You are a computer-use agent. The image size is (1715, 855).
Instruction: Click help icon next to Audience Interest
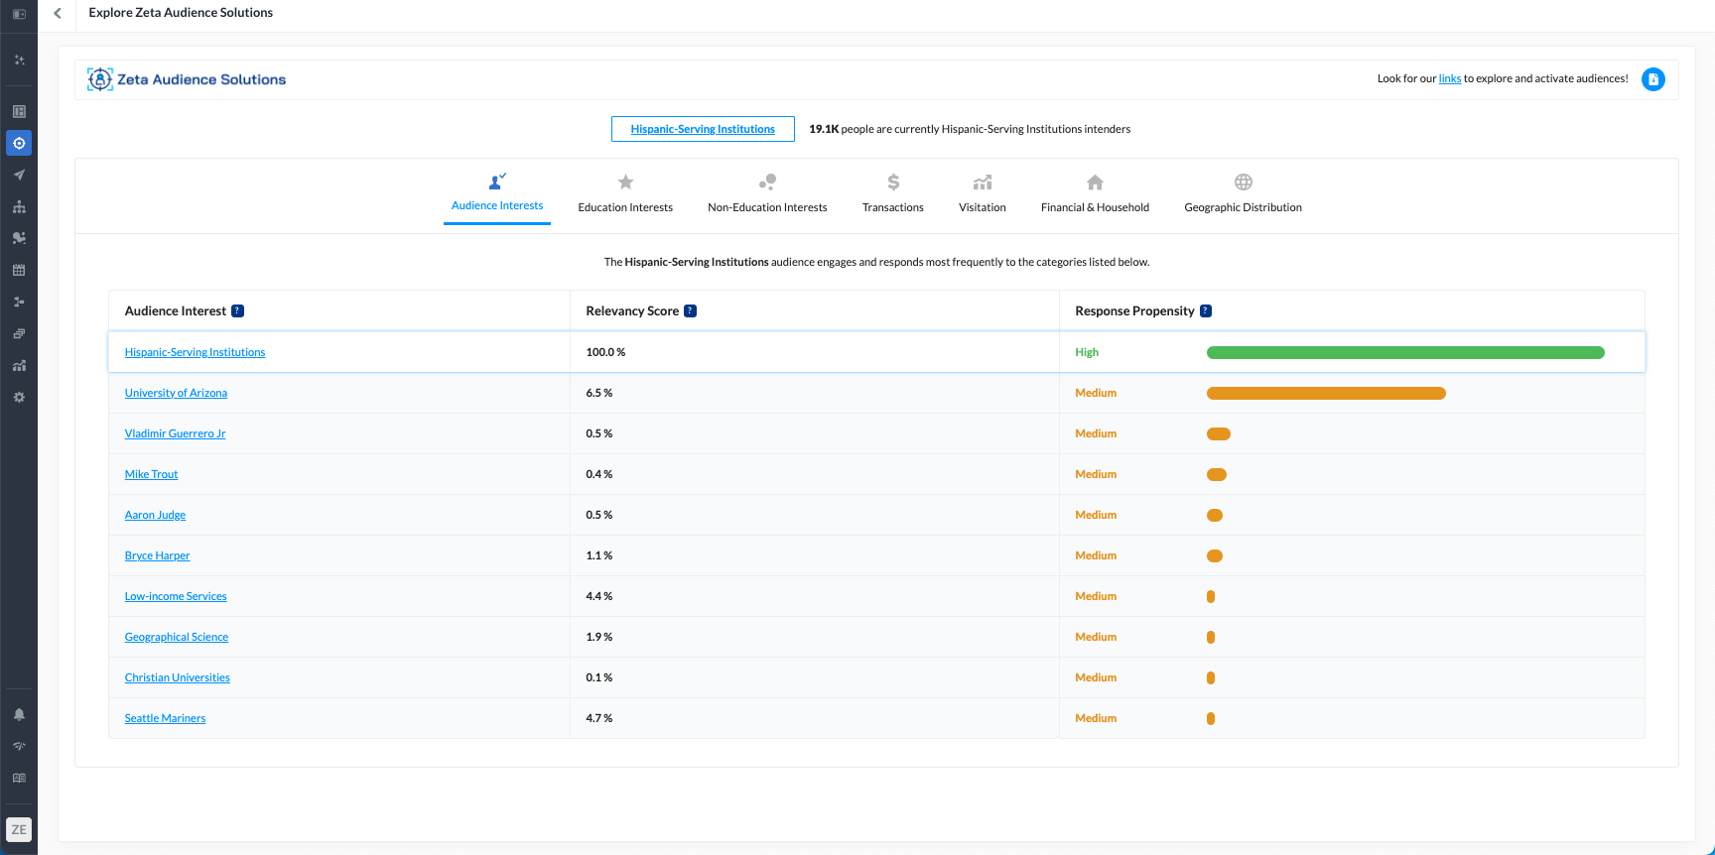(238, 311)
